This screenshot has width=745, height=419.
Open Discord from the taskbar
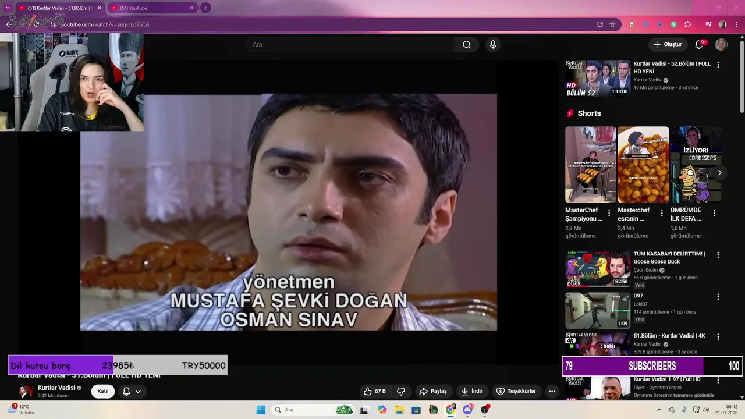pos(468,410)
